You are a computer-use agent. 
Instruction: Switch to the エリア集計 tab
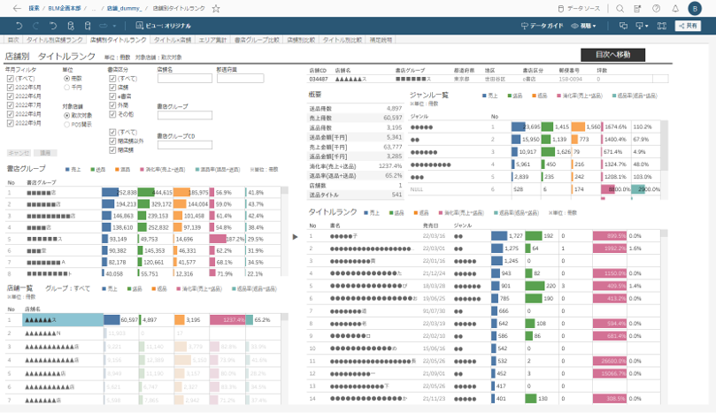click(212, 40)
